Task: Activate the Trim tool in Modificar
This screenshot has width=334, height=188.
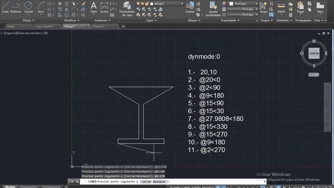Action: coord(74,4)
